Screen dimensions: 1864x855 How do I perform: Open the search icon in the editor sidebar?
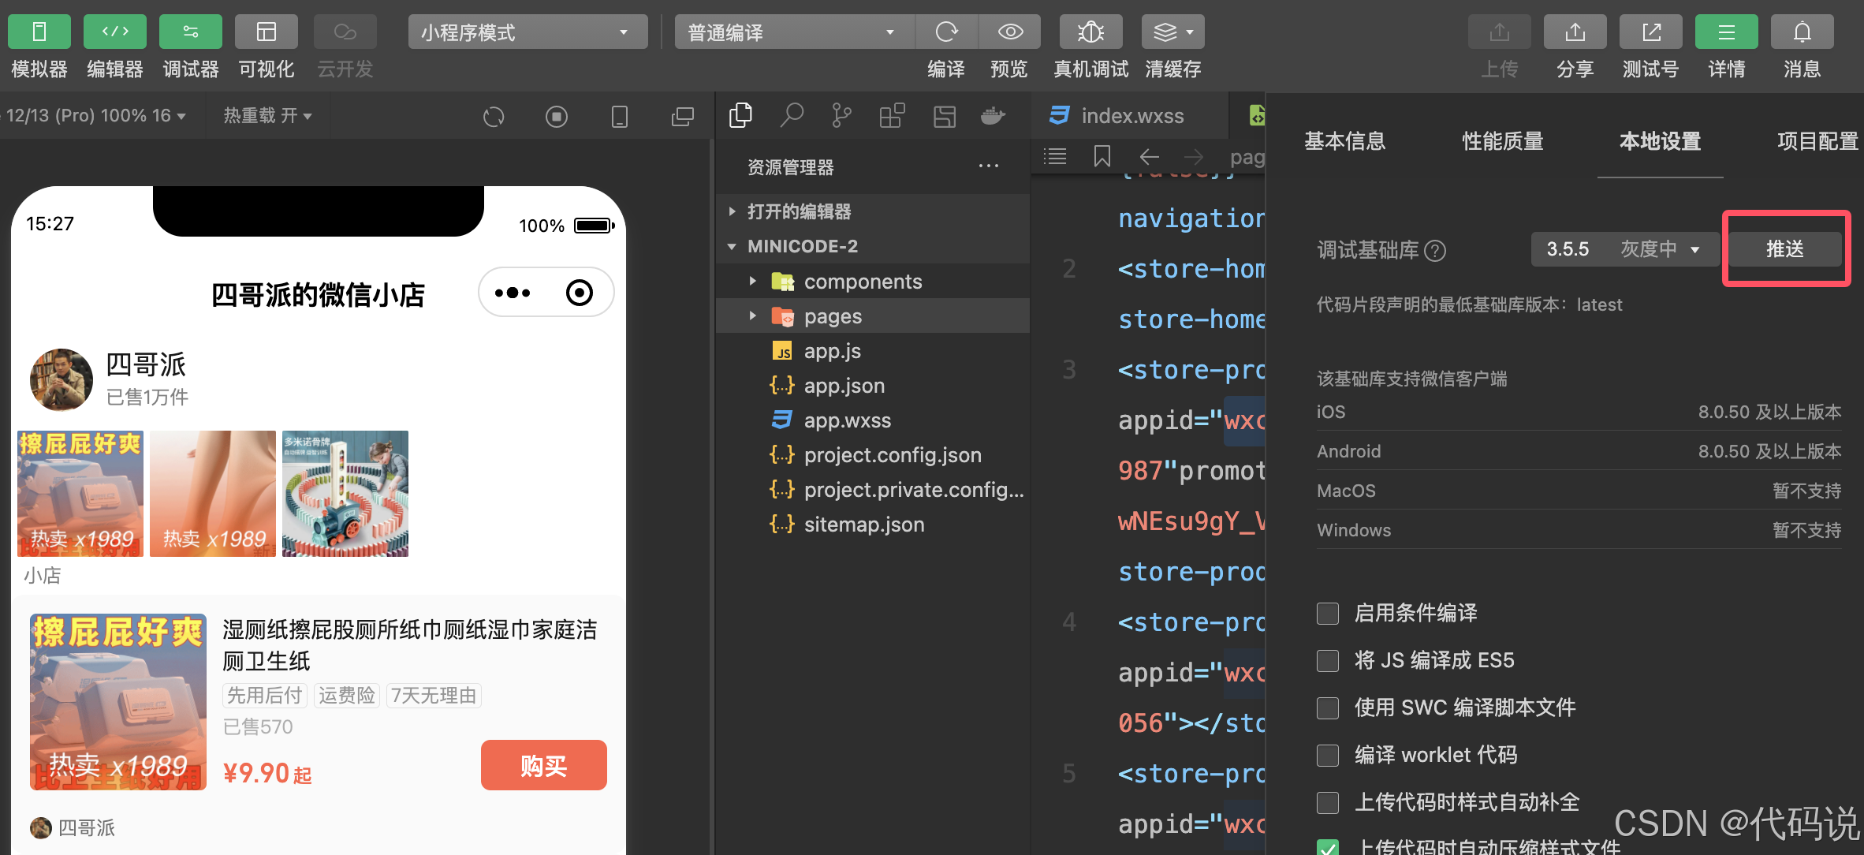(x=791, y=116)
